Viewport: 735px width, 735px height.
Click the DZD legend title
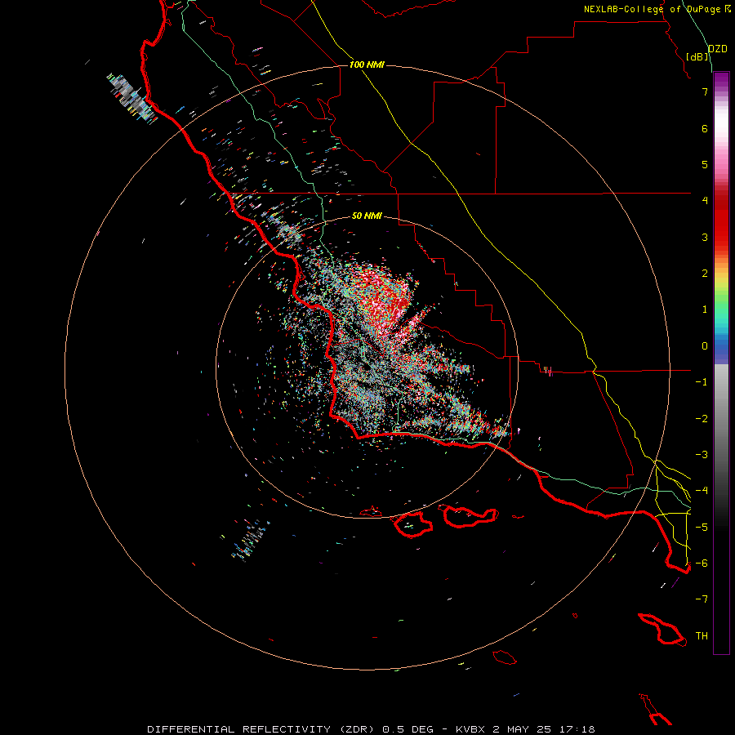click(718, 49)
